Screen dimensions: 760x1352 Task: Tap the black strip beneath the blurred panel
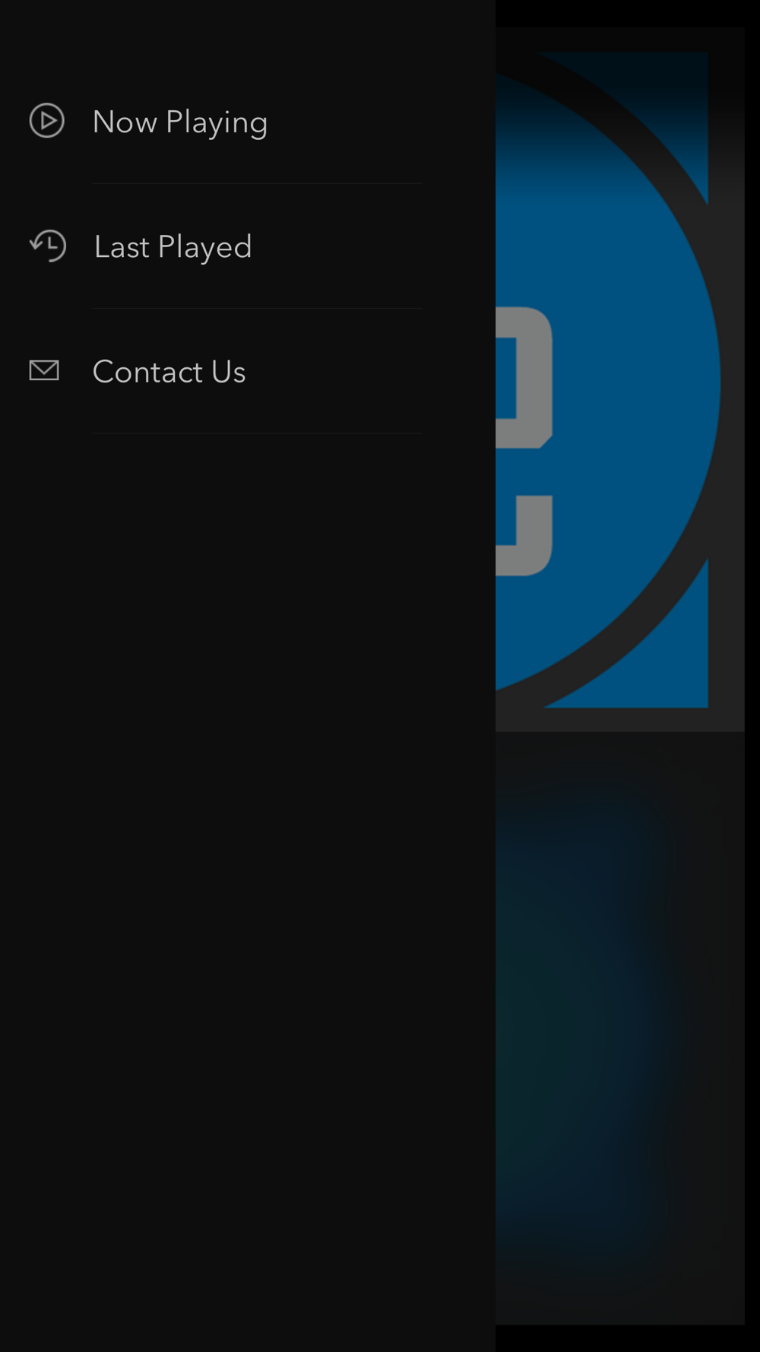click(x=628, y=1338)
